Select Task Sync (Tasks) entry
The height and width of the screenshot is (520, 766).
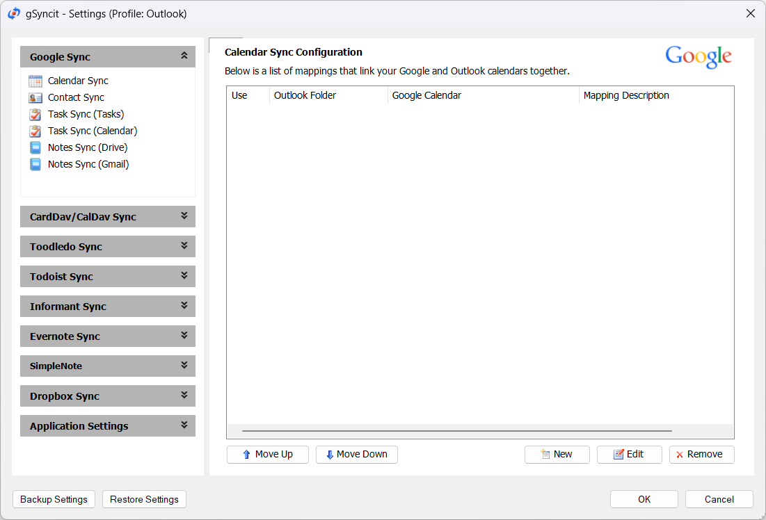click(x=86, y=114)
